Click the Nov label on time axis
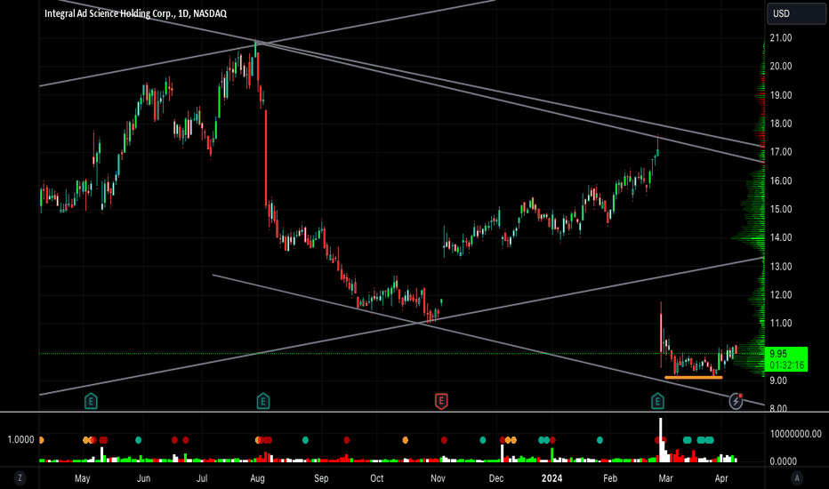 [438, 478]
